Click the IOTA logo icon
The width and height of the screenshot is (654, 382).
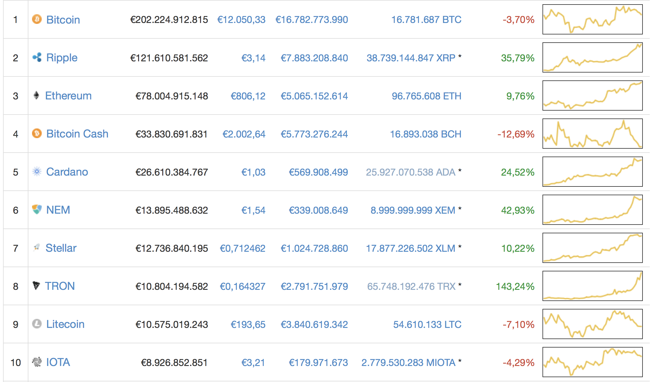[37, 362]
